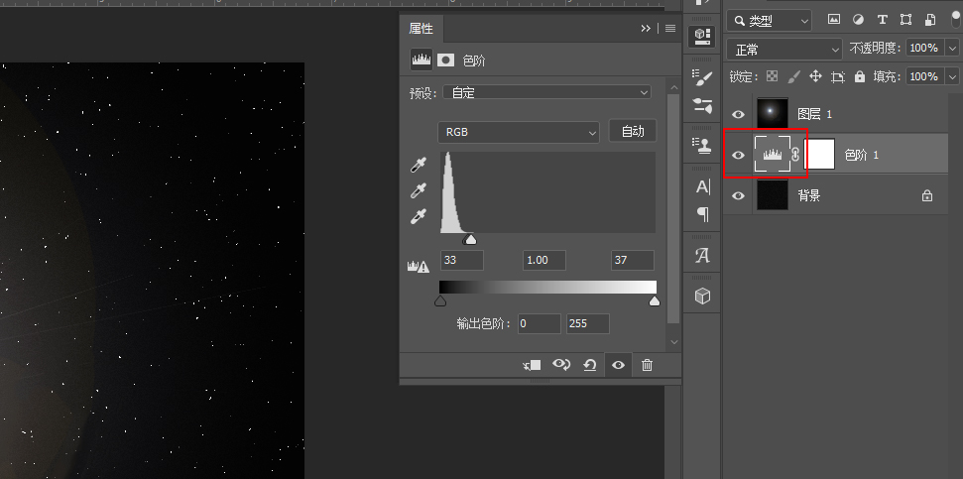This screenshot has width=963, height=479.
Task: Click the histogram warning recalculate icon
Action: tap(419, 267)
